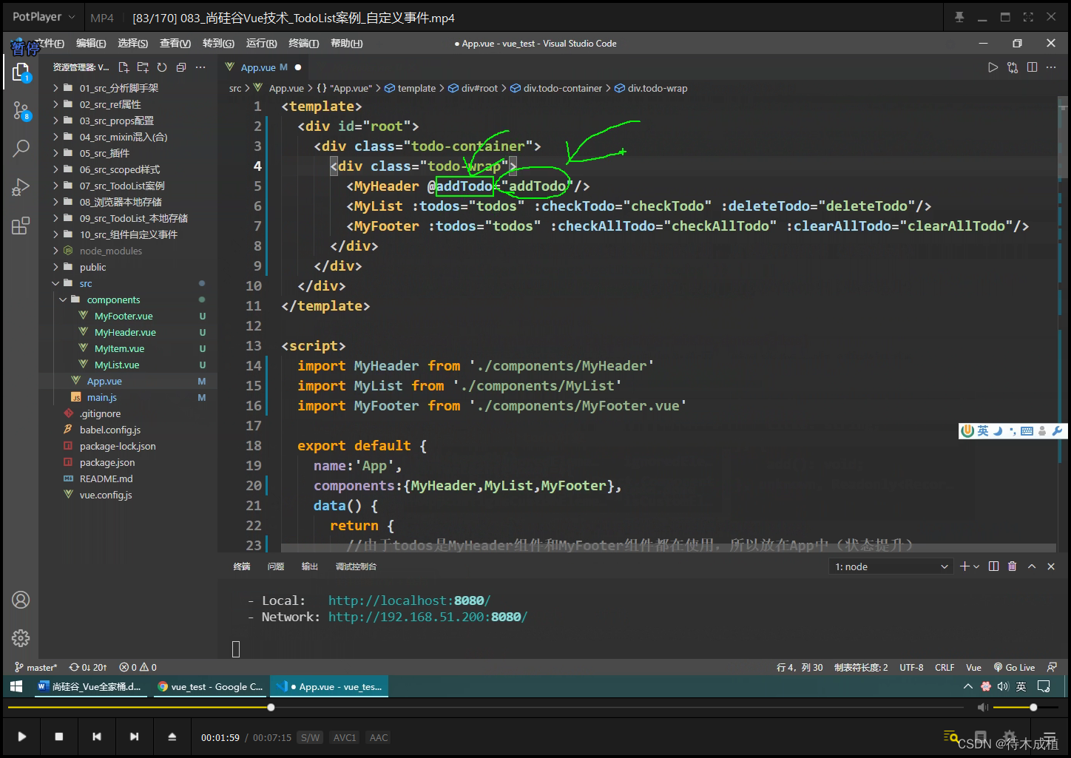Image resolution: width=1071 pixels, height=758 pixels.
Task: Open the Search view in activity bar
Action: tap(21, 149)
